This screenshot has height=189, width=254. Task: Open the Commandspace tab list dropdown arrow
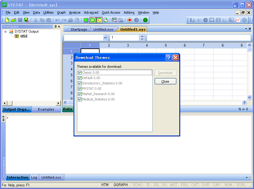(x=247, y=177)
